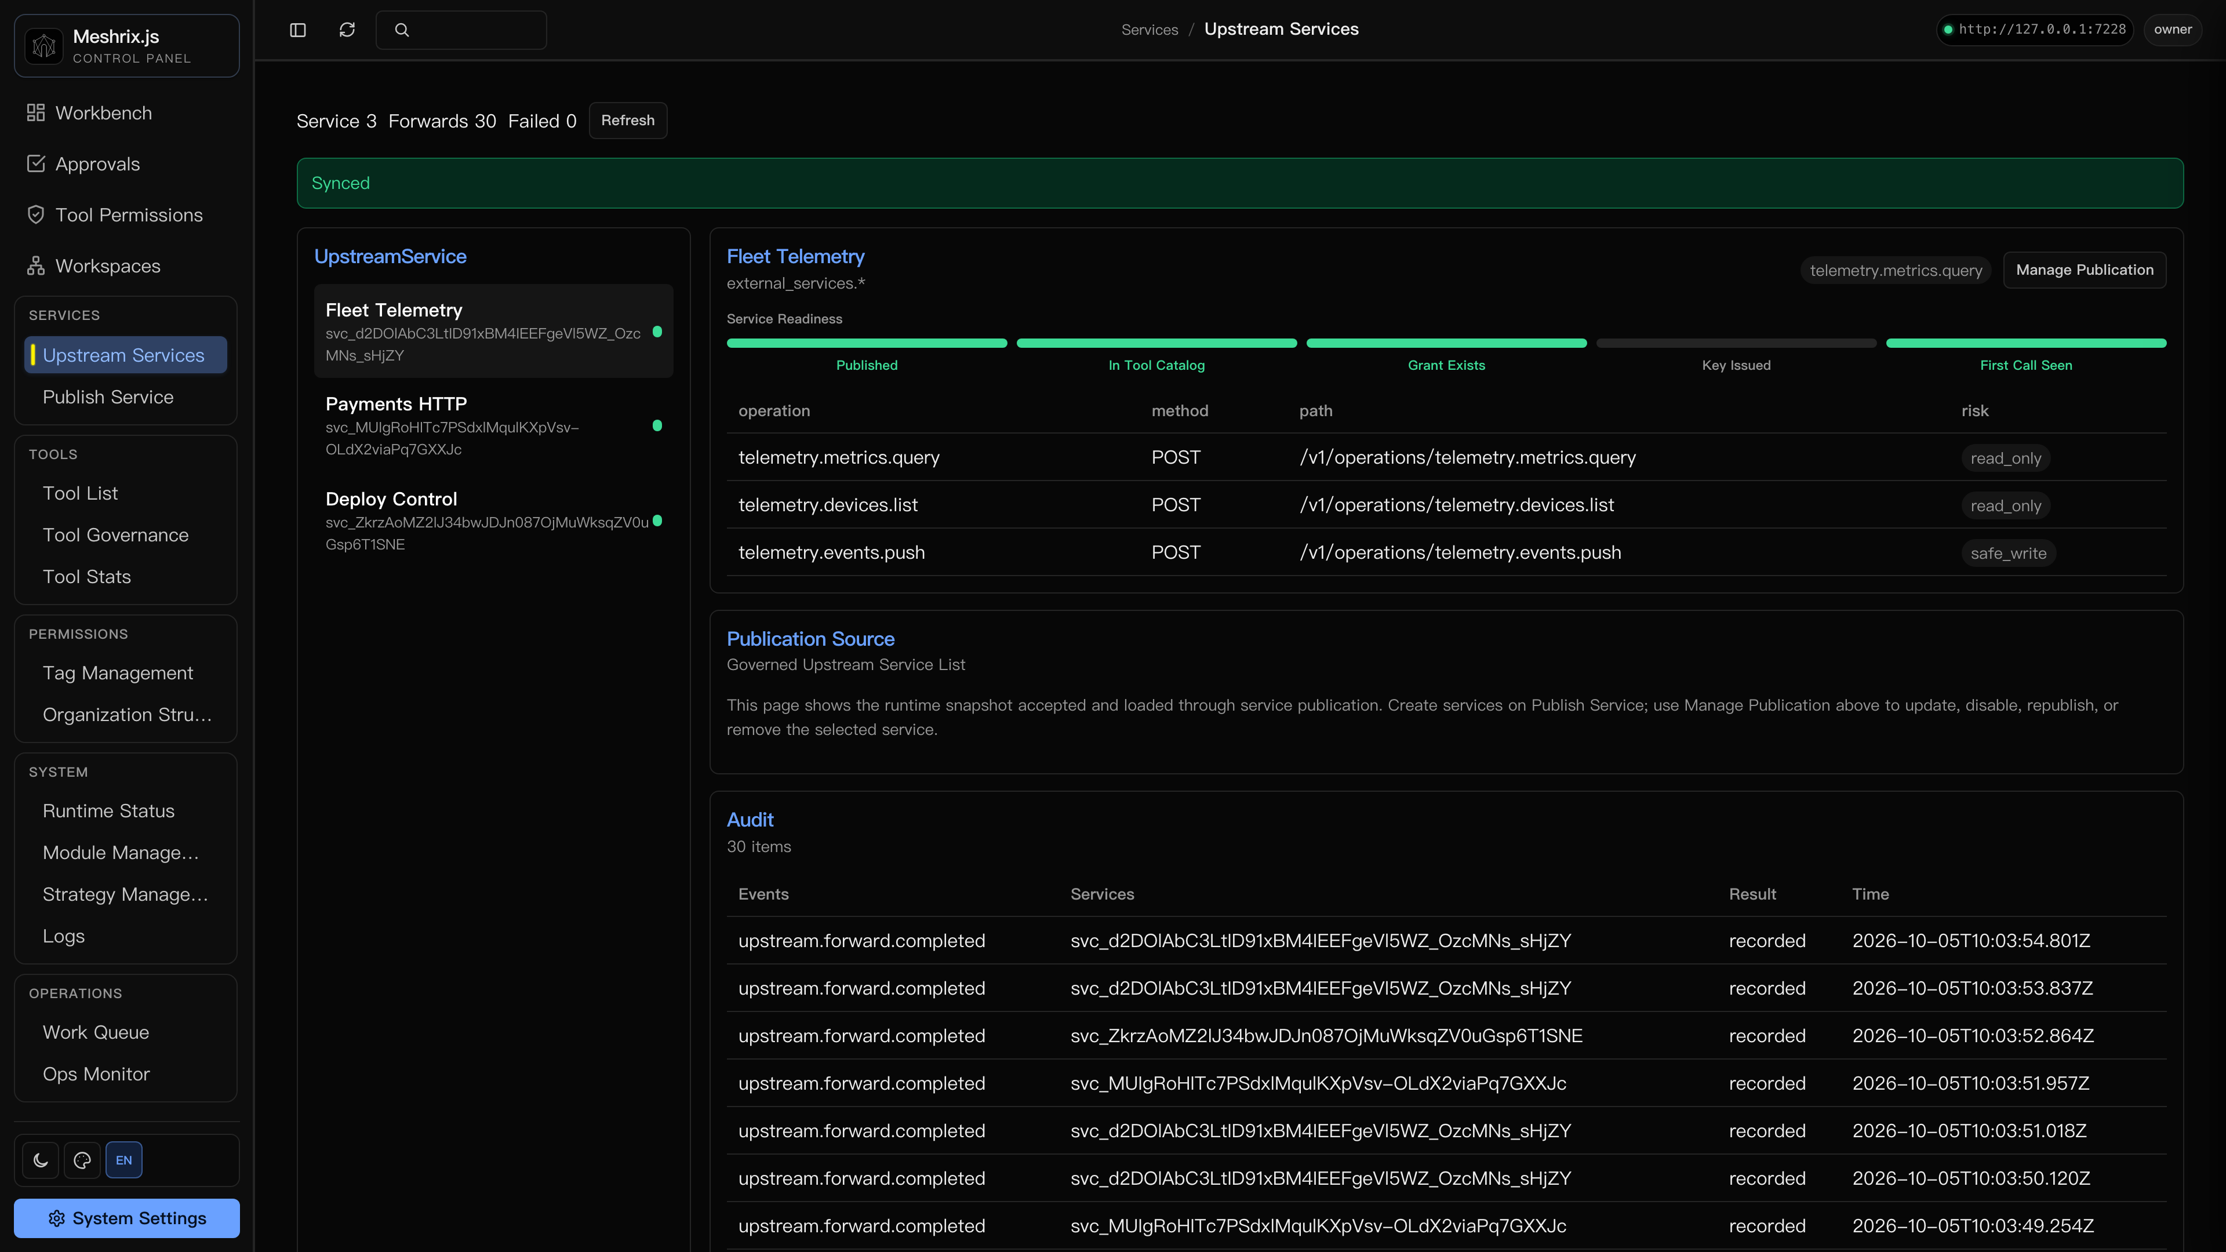Click the Key Issued readiness bar

(1736, 343)
